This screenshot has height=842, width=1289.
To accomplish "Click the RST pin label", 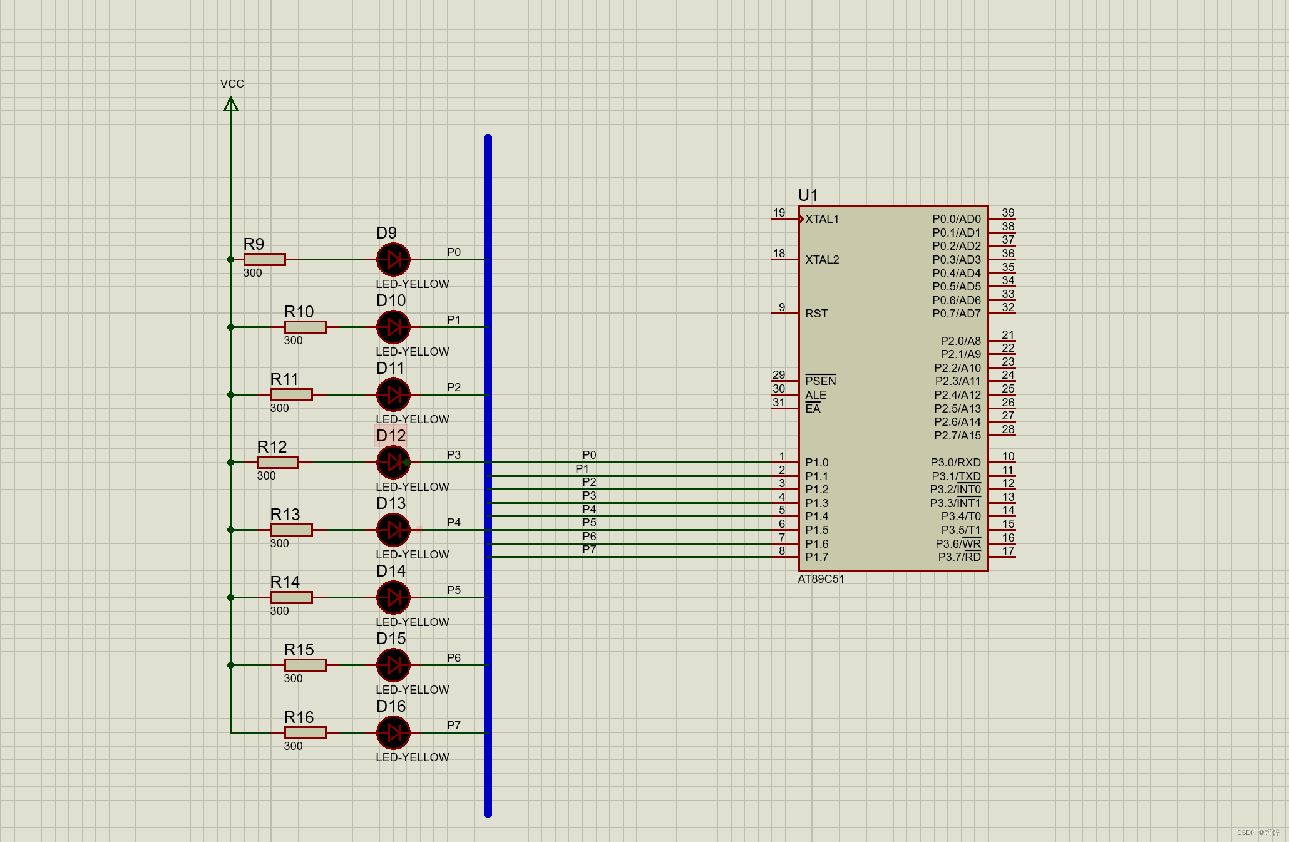I will point(816,314).
